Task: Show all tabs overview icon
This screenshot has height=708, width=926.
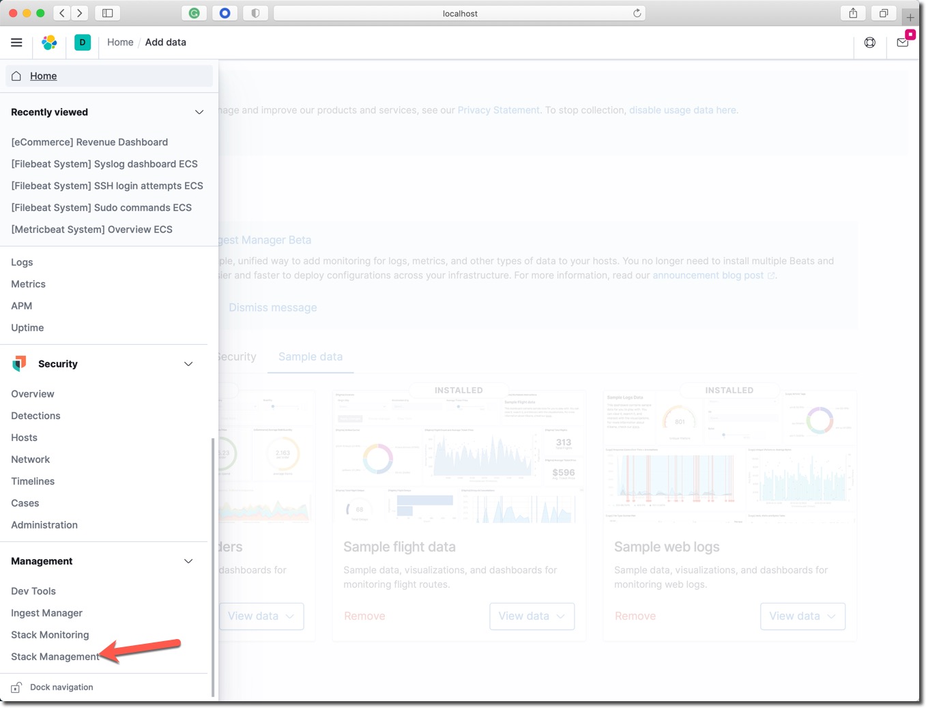Action: coord(883,13)
